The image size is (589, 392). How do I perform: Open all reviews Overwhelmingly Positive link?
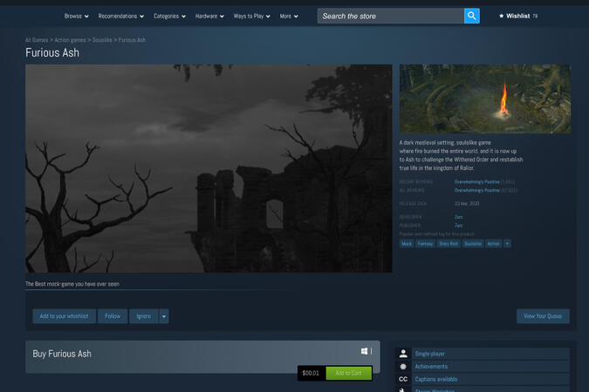[x=477, y=191]
